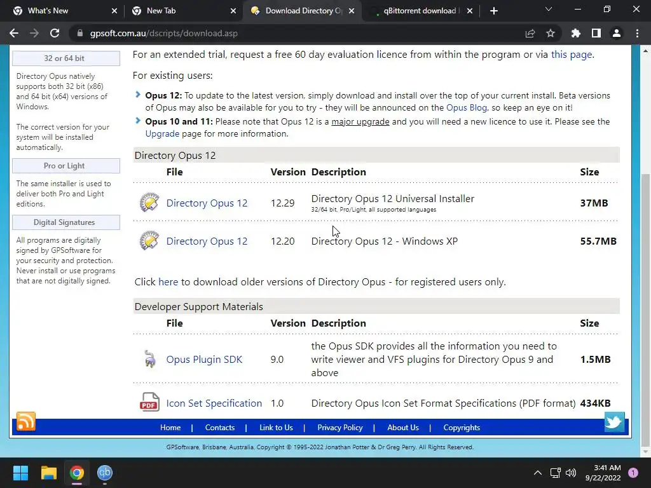651x488 pixels.
Task: Open the Opus Blog link
Action: tap(466, 107)
